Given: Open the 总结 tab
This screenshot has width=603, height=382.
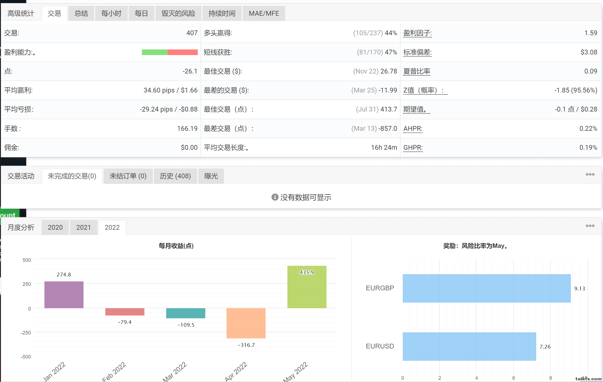Looking at the screenshot, I should pyautogui.click(x=81, y=13).
